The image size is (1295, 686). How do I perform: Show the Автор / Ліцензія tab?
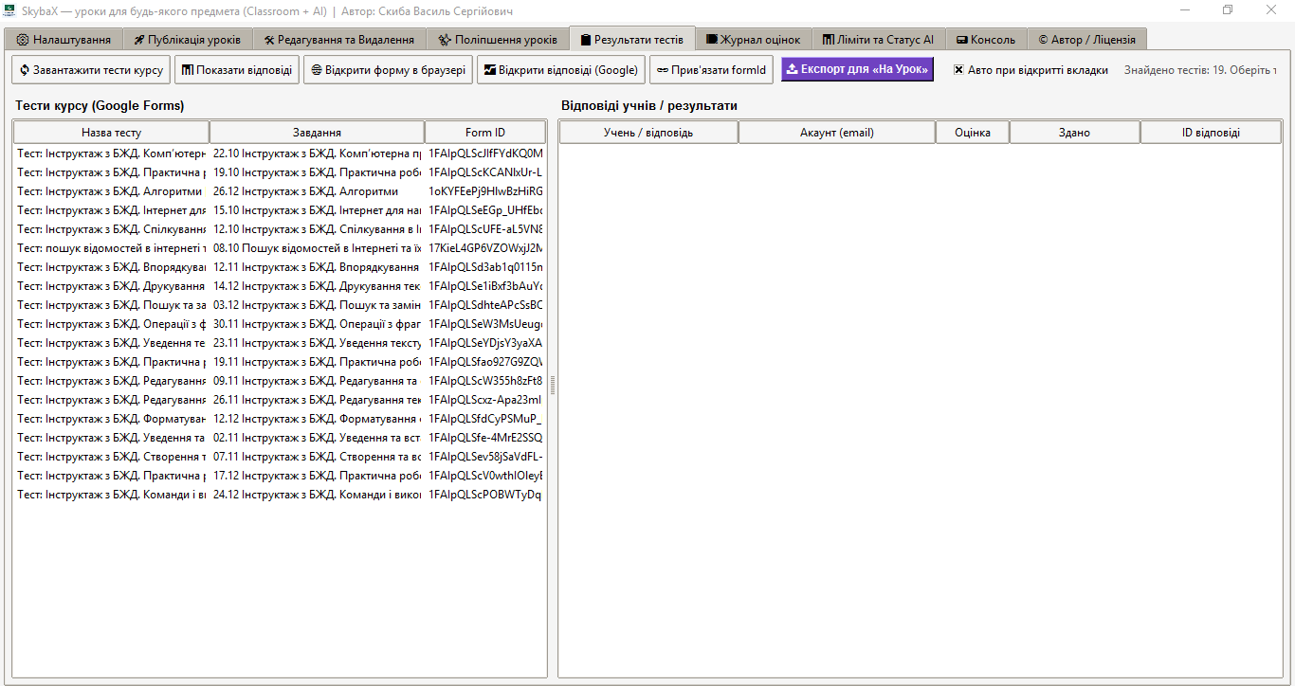[1086, 40]
